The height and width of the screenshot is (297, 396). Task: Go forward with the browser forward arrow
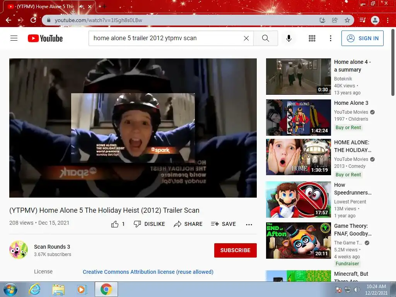[21, 20]
